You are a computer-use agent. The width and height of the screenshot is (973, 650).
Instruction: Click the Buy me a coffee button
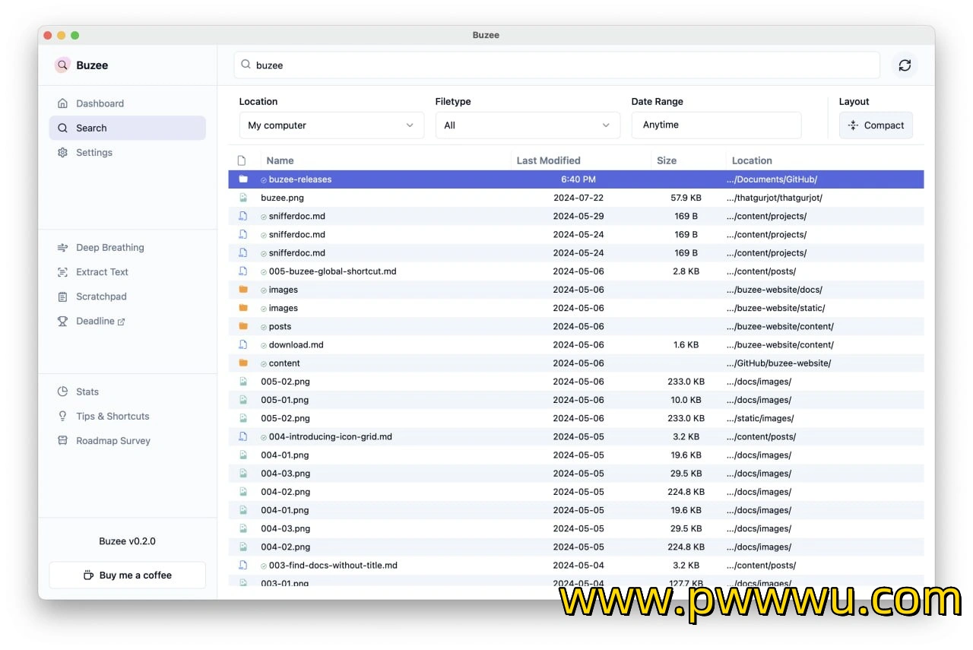pyautogui.click(x=128, y=575)
